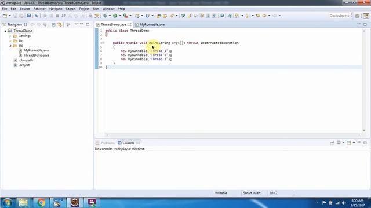This screenshot has width=371, height=208.
Task: Click the Pin Console icon
Action: [x=332, y=143]
